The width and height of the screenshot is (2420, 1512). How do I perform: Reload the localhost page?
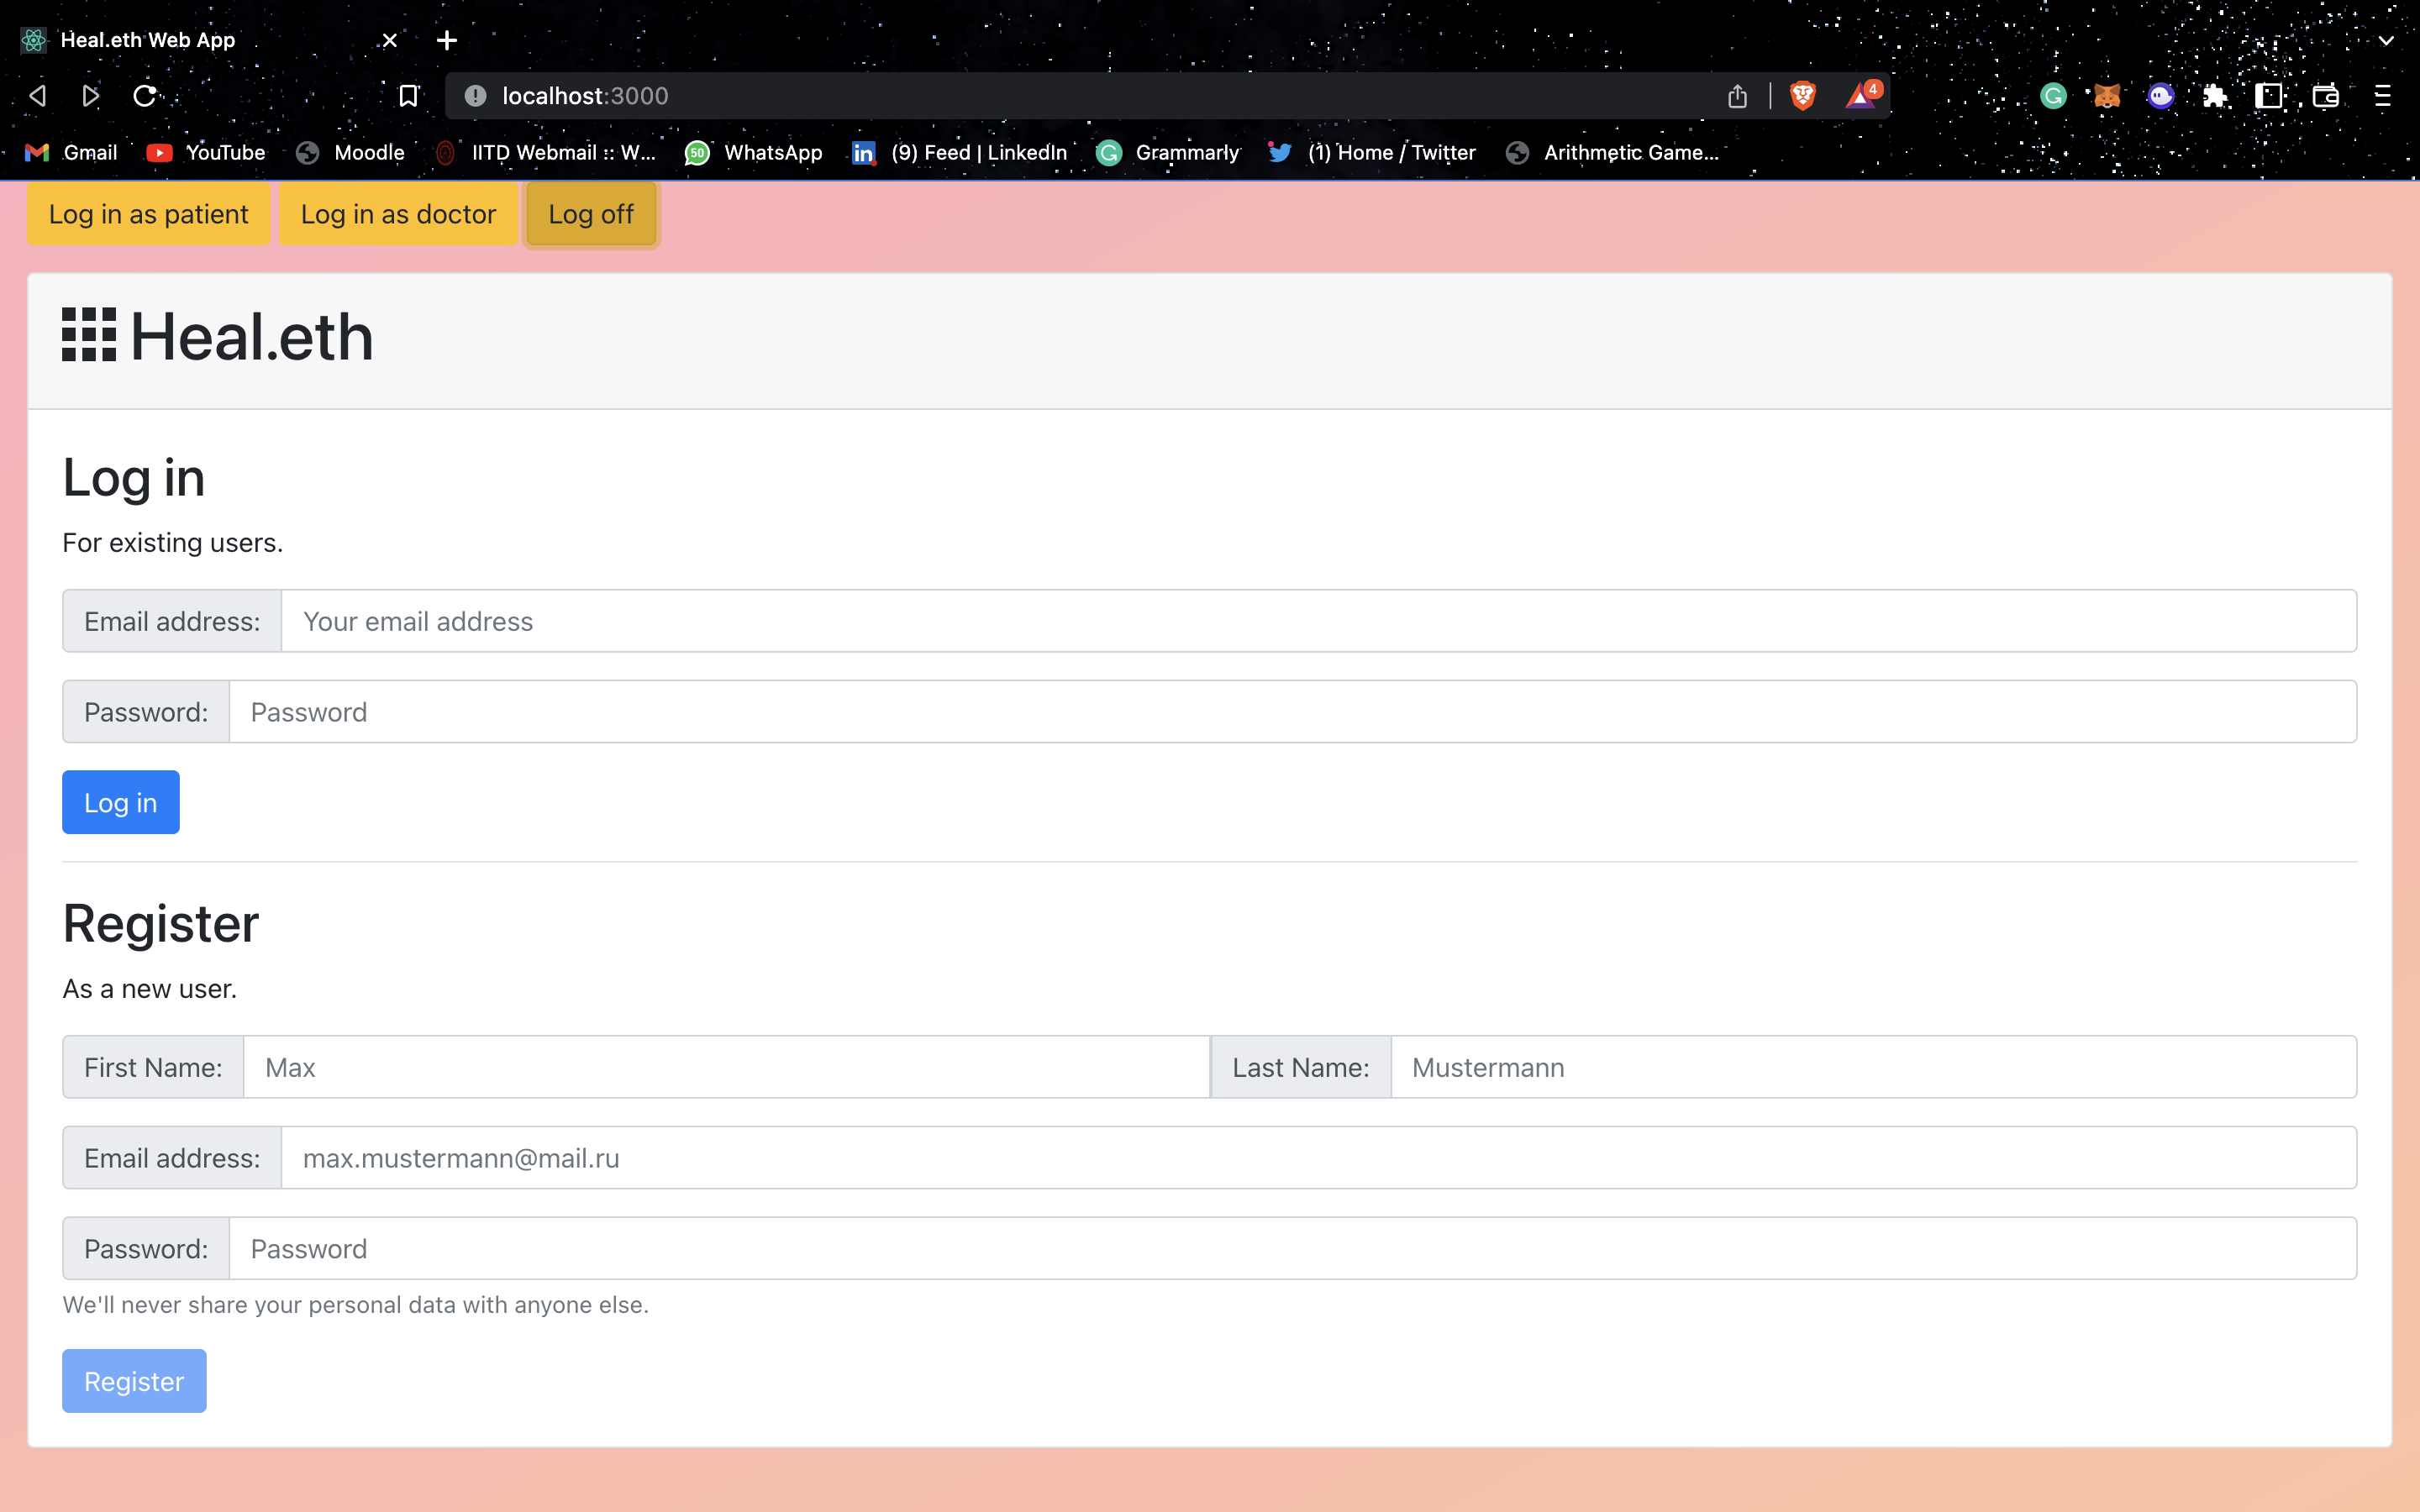point(145,96)
